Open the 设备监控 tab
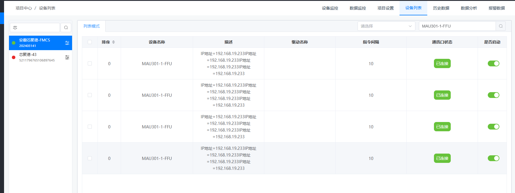Image resolution: width=515 pixels, height=193 pixels. (330, 8)
